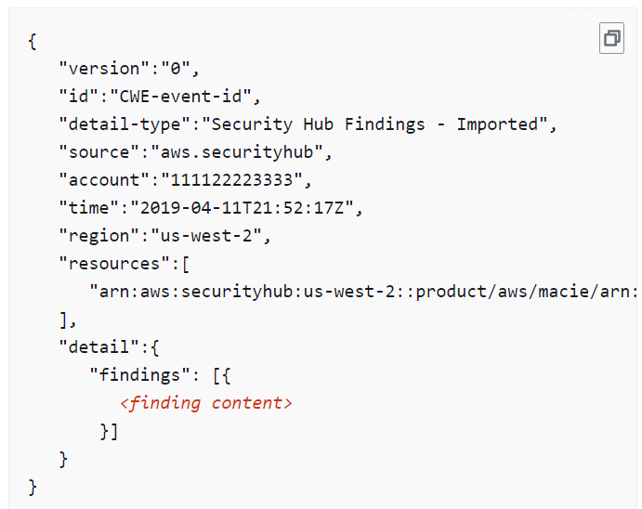642x509 pixels.
Task: Click the opening curly brace on the first line
Action: (x=33, y=41)
